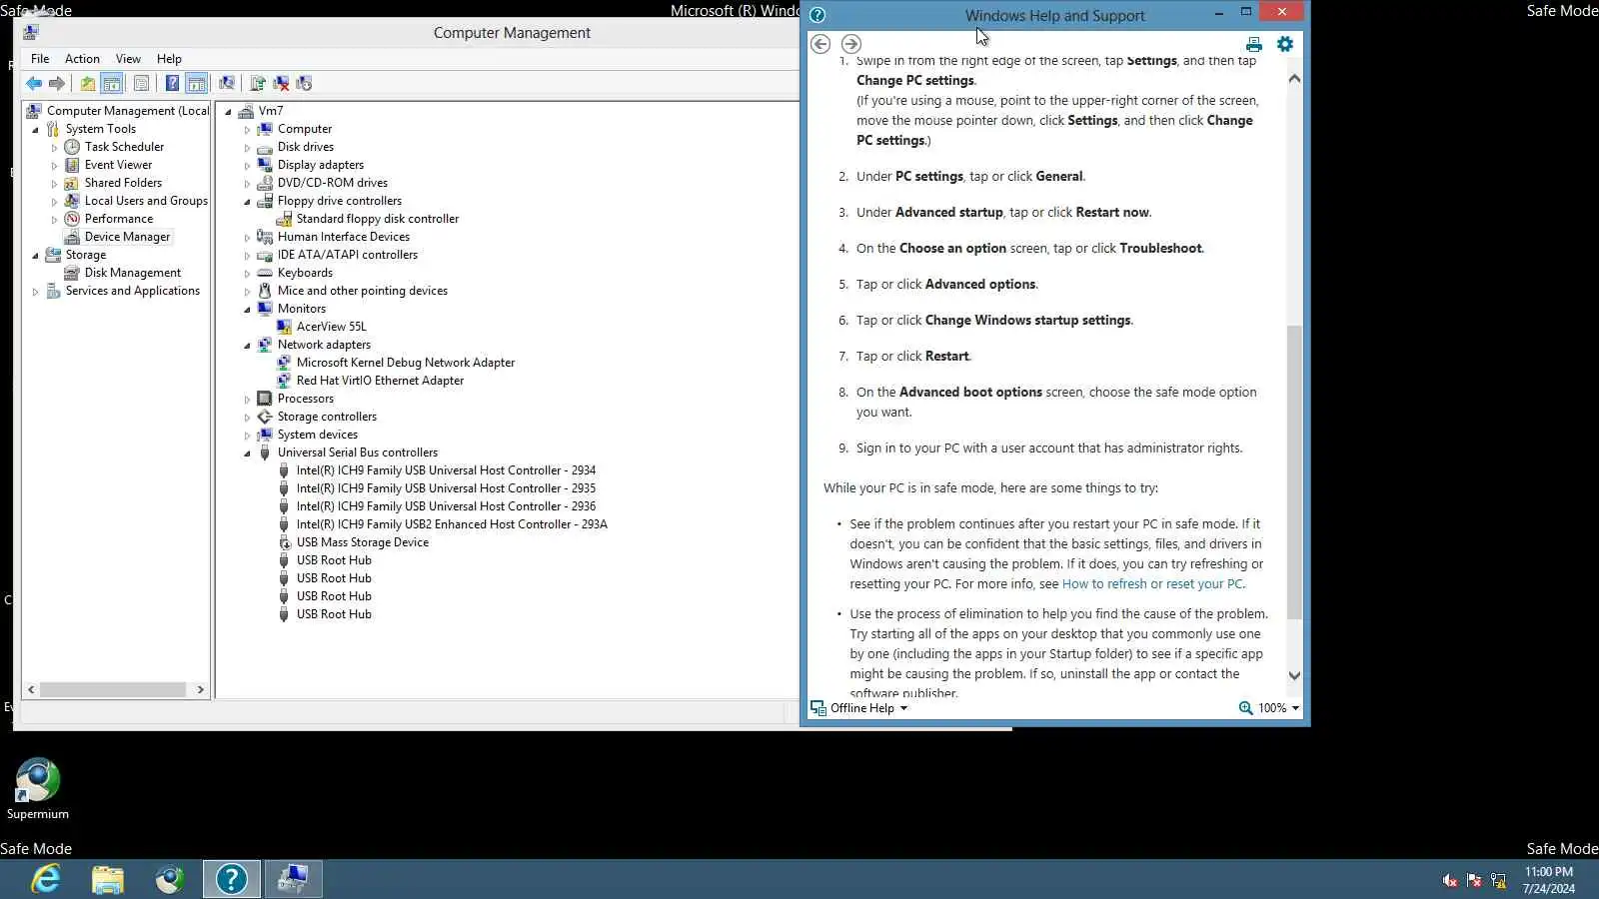Open Internet Explorer from the taskbar
Viewport: 1599px width, 899px height.
[x=46, y=879]
